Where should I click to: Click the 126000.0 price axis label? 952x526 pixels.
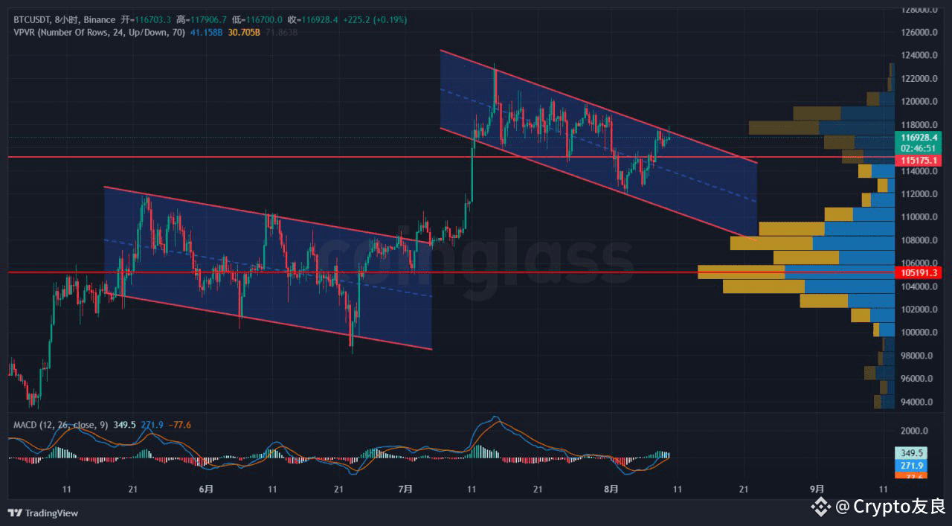[x=919, y=33]
